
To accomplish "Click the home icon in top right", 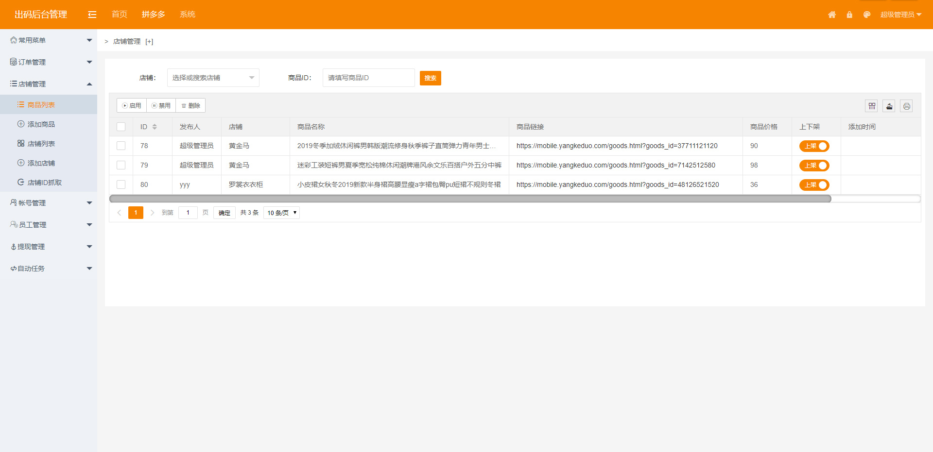I will pyautogui.click(x=832, y=15).
